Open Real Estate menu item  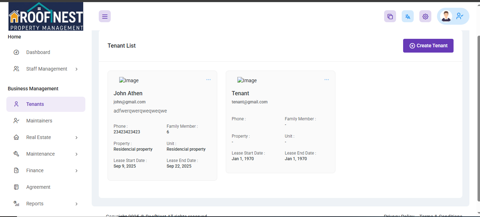(46, 137)
